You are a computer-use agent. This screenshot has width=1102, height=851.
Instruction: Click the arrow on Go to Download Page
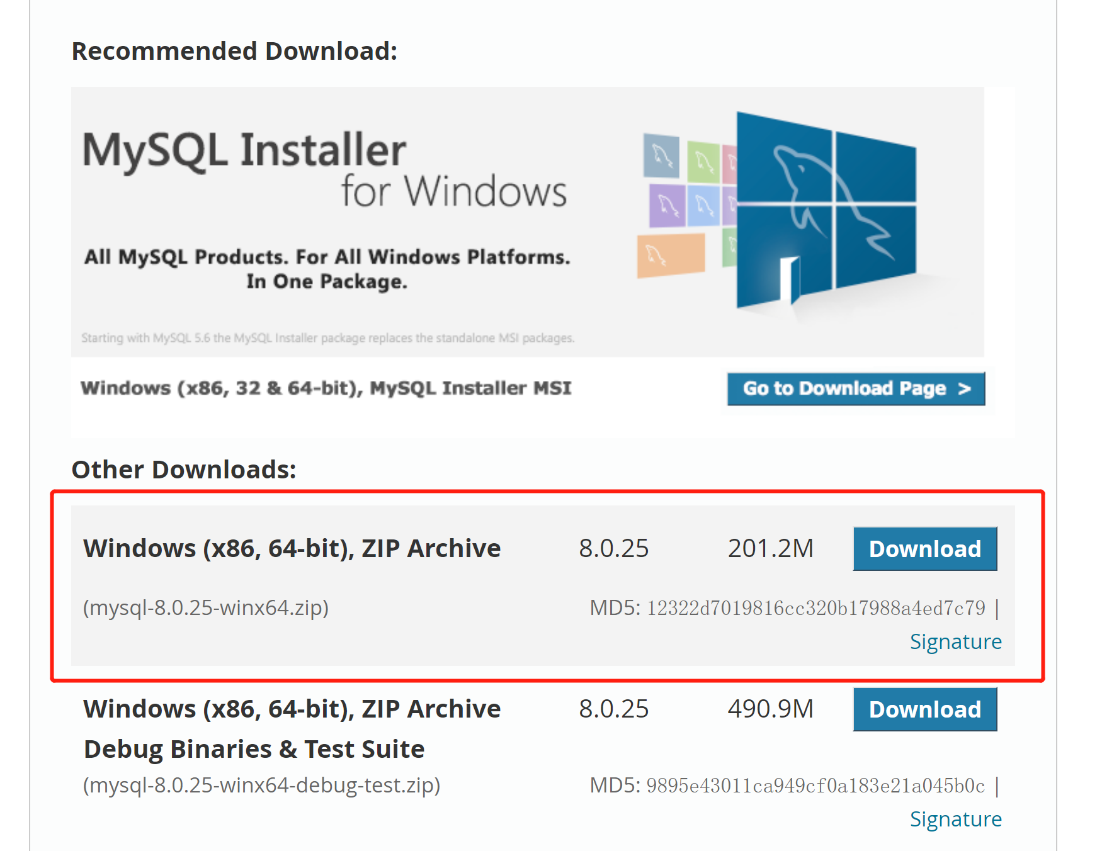pos(964,389)
